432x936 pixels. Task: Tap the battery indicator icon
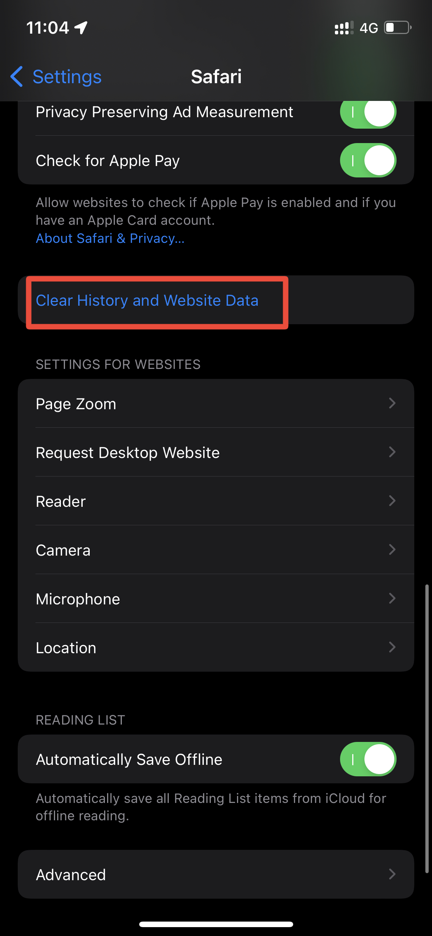point(398,28)
